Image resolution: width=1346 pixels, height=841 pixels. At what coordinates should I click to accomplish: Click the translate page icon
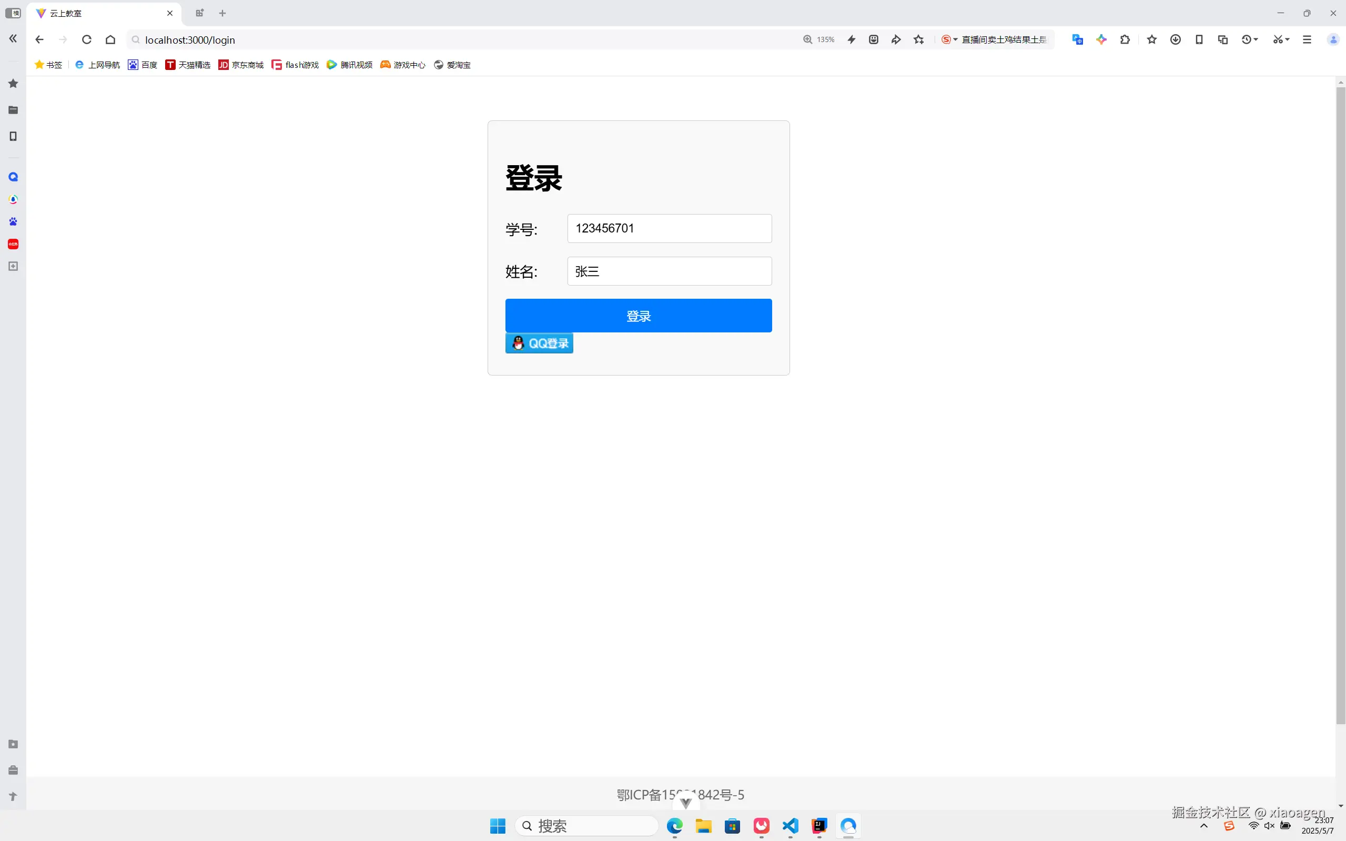pyautogui.click(x=1077, y=39)
